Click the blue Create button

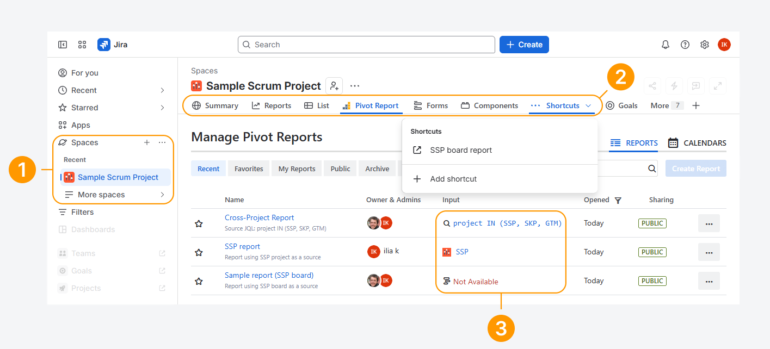(x=524, y=45)
